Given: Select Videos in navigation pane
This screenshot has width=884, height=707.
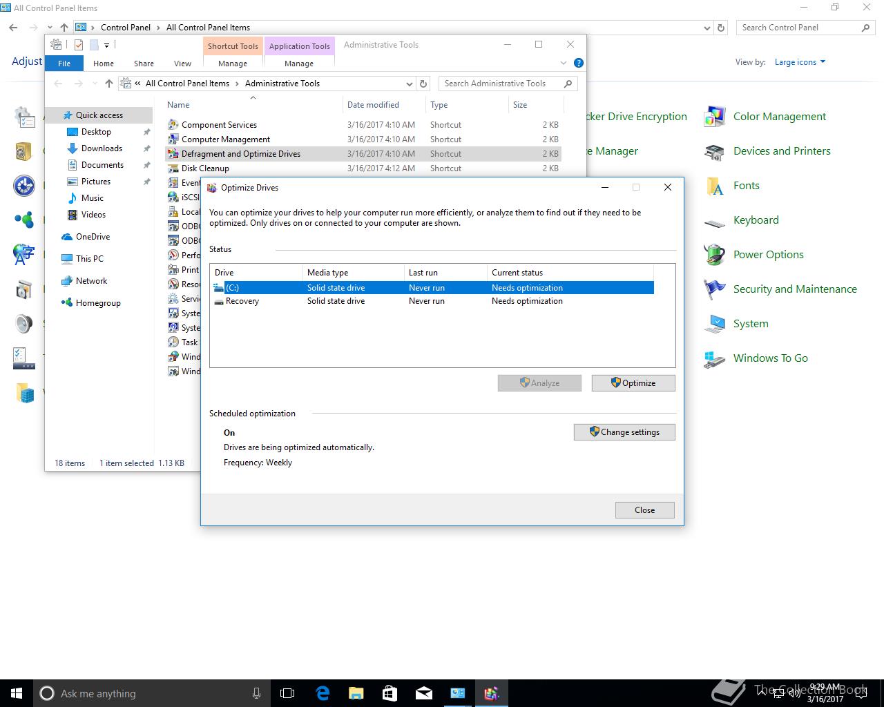Looking at the screenshot, I should [x=93, y=215].
